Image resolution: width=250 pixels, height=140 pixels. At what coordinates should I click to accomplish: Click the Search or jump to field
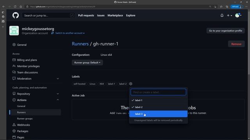[48, 16]
